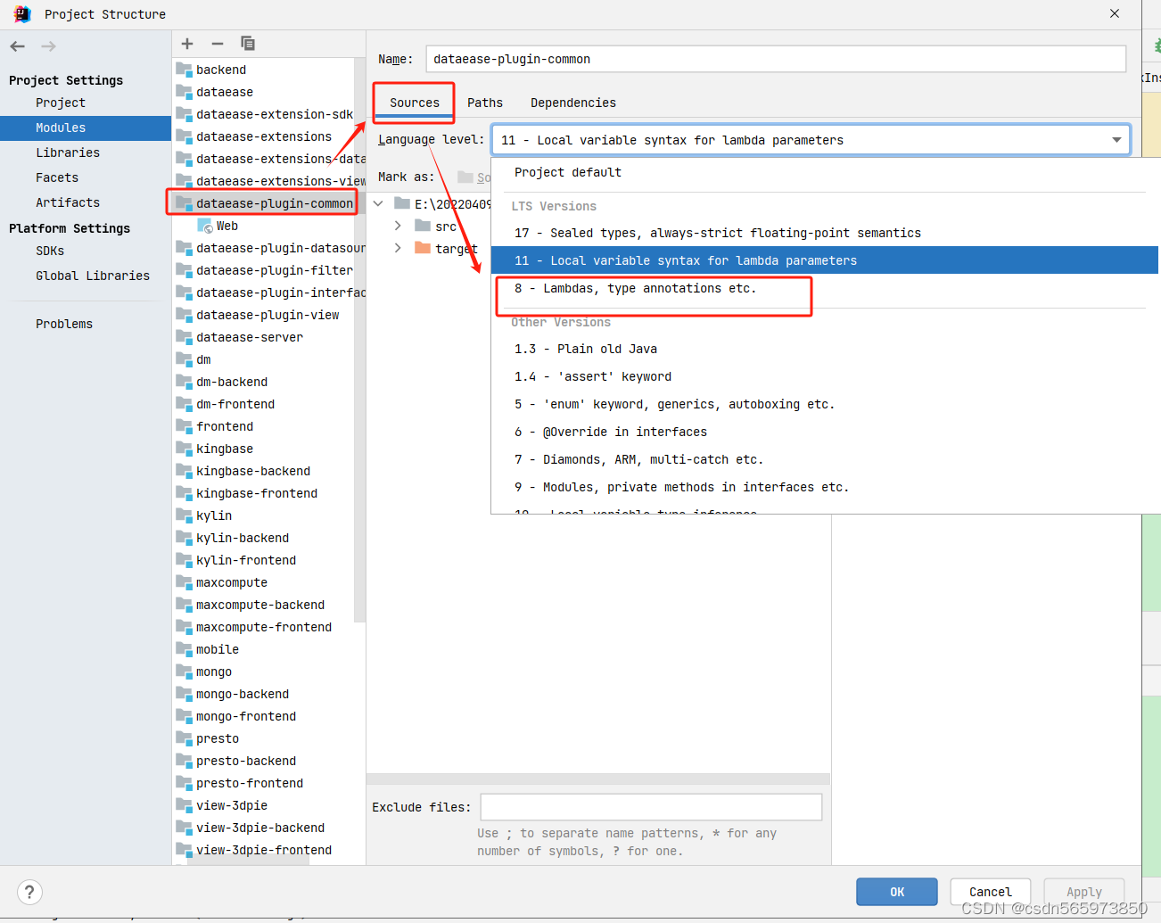Remove selected module with minus icon
The height and width of the screenshot is (923, 1161).
coord(218,44)
